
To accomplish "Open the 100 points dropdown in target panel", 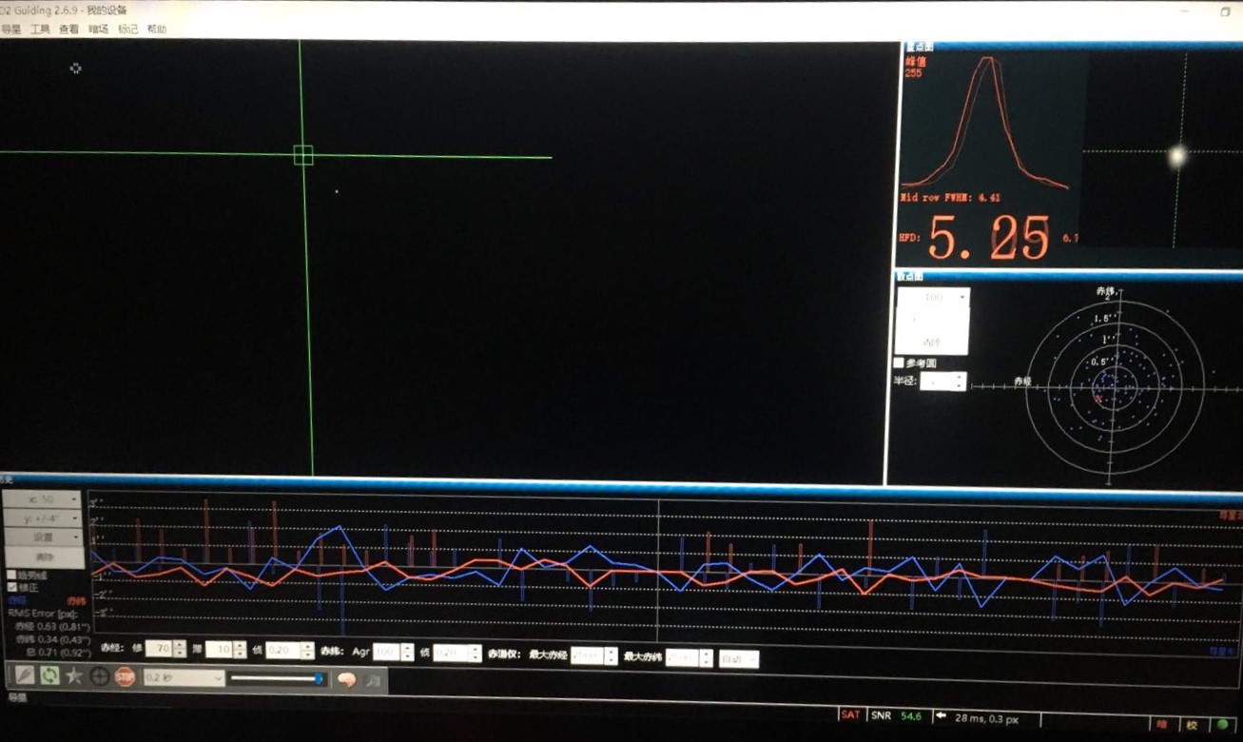I will tap(933, 298).
